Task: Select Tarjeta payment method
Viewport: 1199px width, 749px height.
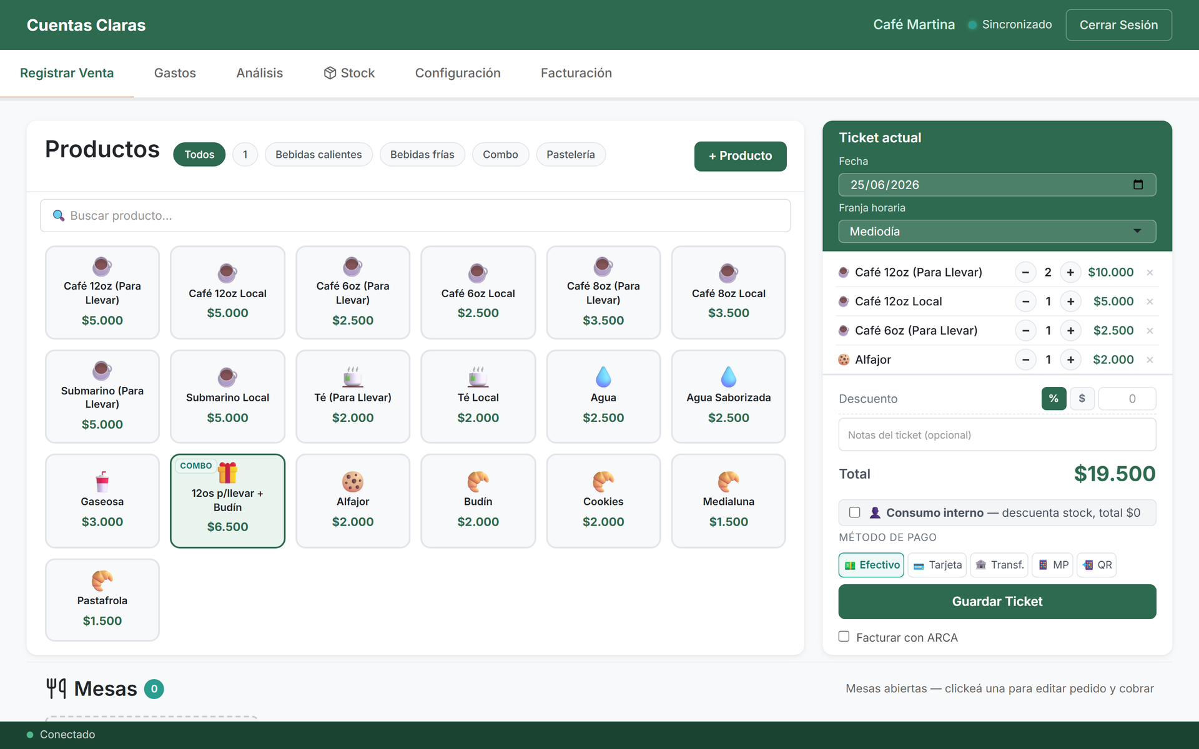Action: 937,565
